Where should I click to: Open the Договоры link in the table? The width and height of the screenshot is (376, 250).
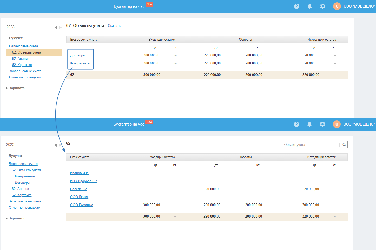[78, 55]
